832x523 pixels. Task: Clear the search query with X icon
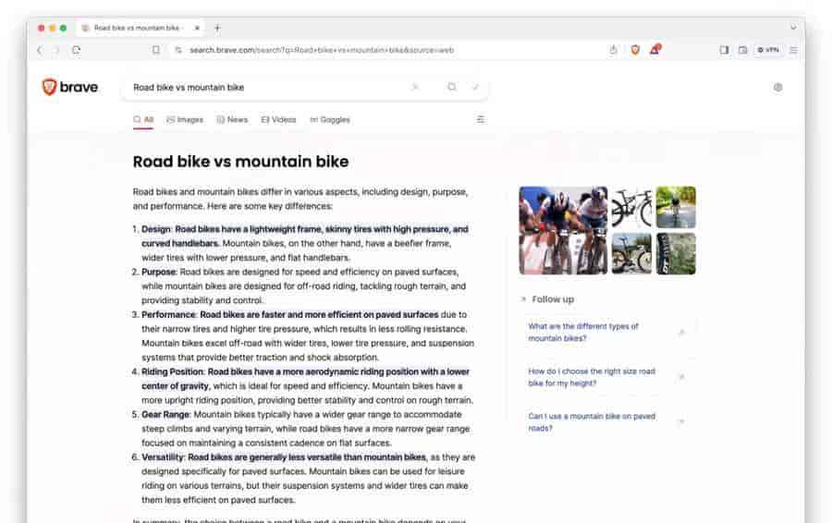coord(415,87)
